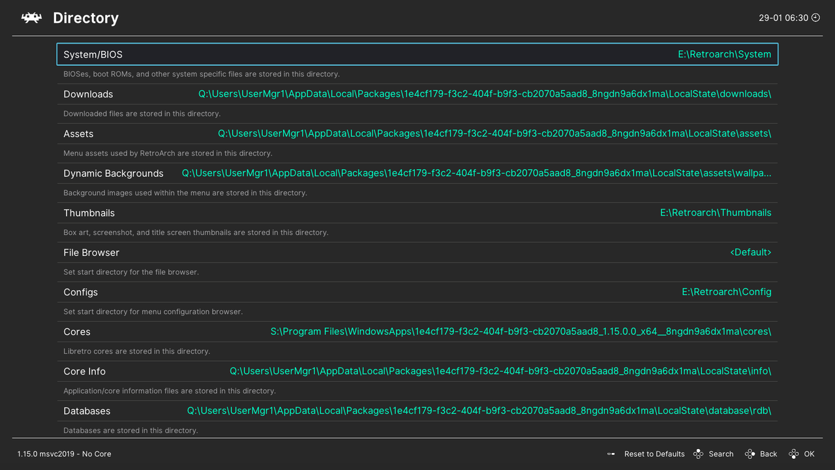Click the OK label in footer
835x470 pixels.
(809, 454)
